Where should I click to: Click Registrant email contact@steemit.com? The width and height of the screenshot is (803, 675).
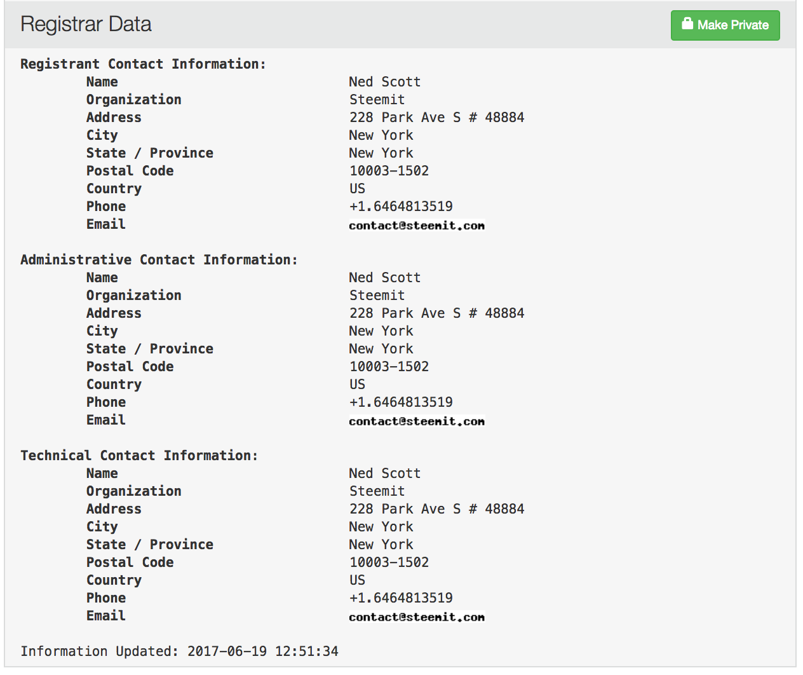(x=417, y=226)
